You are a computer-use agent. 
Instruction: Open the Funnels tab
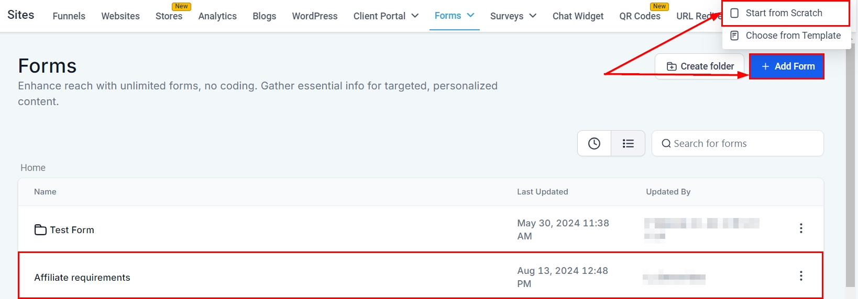(x=69, y=16)
